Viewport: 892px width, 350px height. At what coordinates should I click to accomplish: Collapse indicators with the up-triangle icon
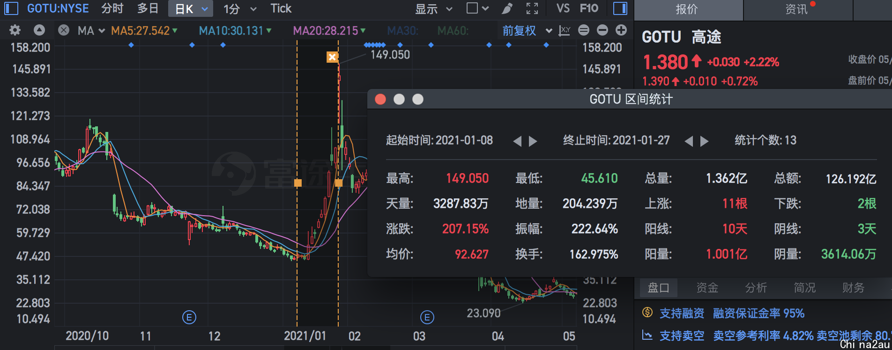(39, 30)
